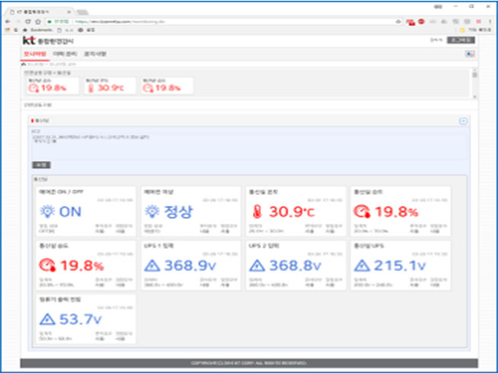The image size is (498, 373).
Task: Click the large 정상 status value
Action: pyautogui.click(x=178, y=212)
